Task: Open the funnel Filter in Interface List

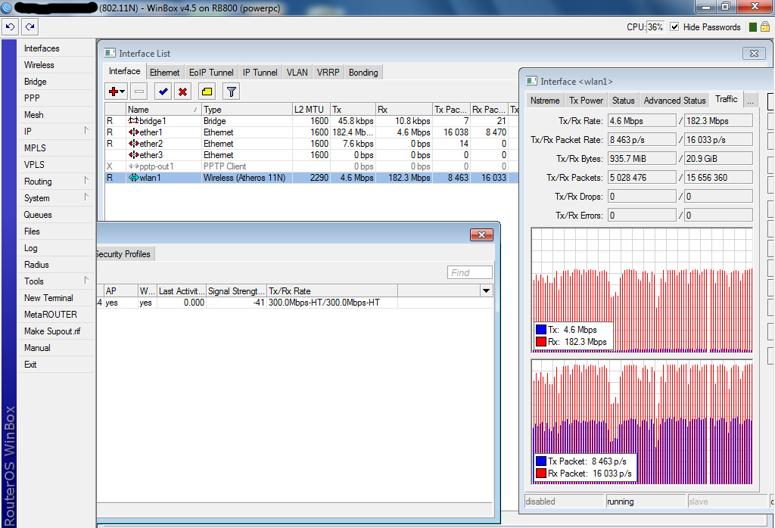Action: [232, 92]
